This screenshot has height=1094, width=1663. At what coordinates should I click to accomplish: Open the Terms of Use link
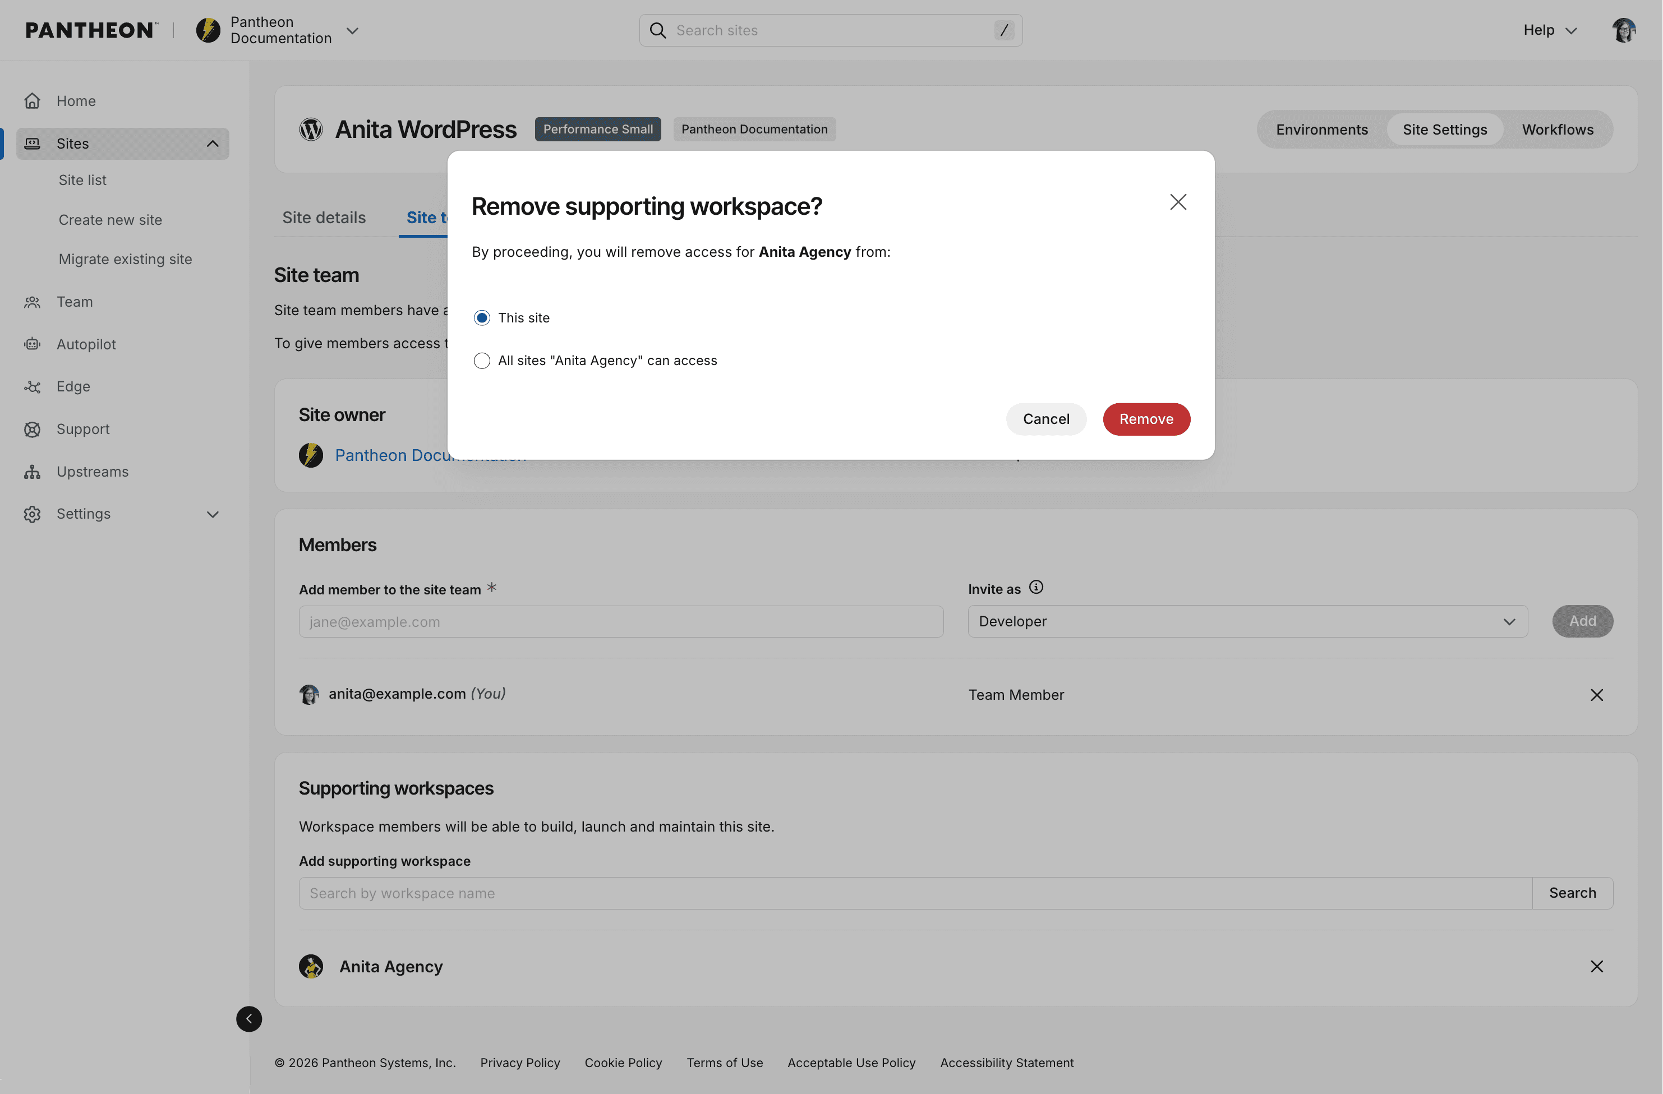click(725, 1062)
